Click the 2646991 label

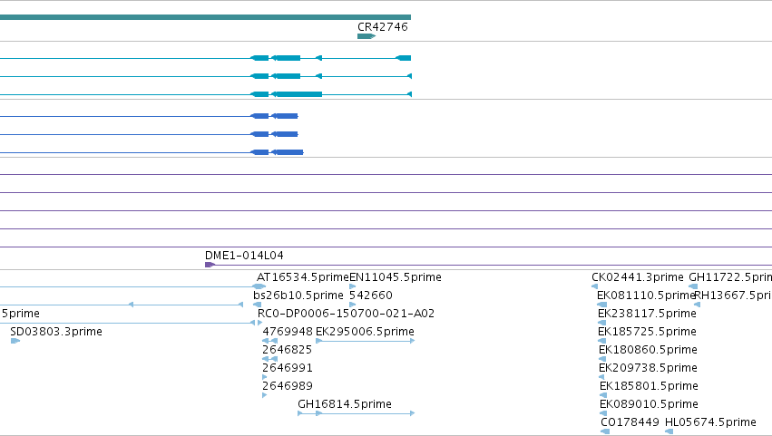pyautogui.click(x=288, y=368)
